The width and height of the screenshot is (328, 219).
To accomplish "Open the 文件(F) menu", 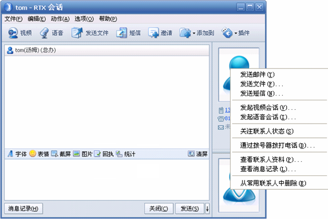I will (x=13, y=19).
